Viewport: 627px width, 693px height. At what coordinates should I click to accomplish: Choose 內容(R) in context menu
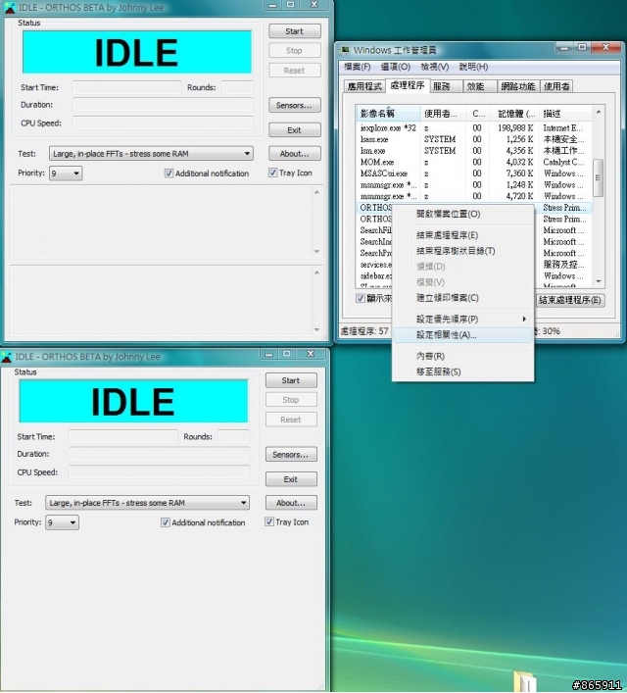click(x=462, y=356)
